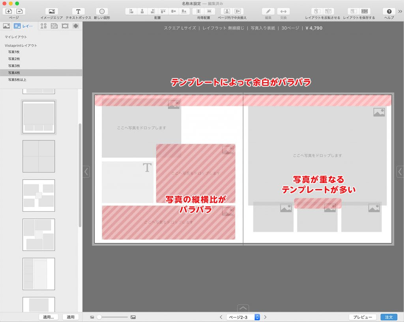Switch to photos tab in sidebar

click(6, 26)
